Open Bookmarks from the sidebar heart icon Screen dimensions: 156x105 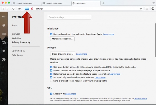click(x=4, y=26)
